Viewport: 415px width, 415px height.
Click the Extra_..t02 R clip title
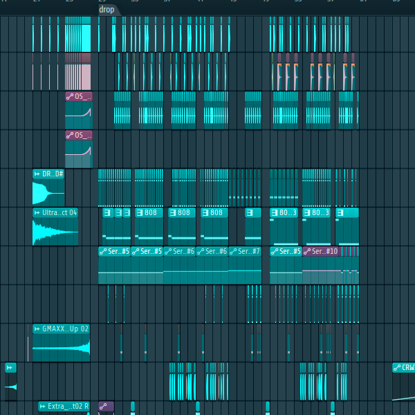(x=68, y=406)
